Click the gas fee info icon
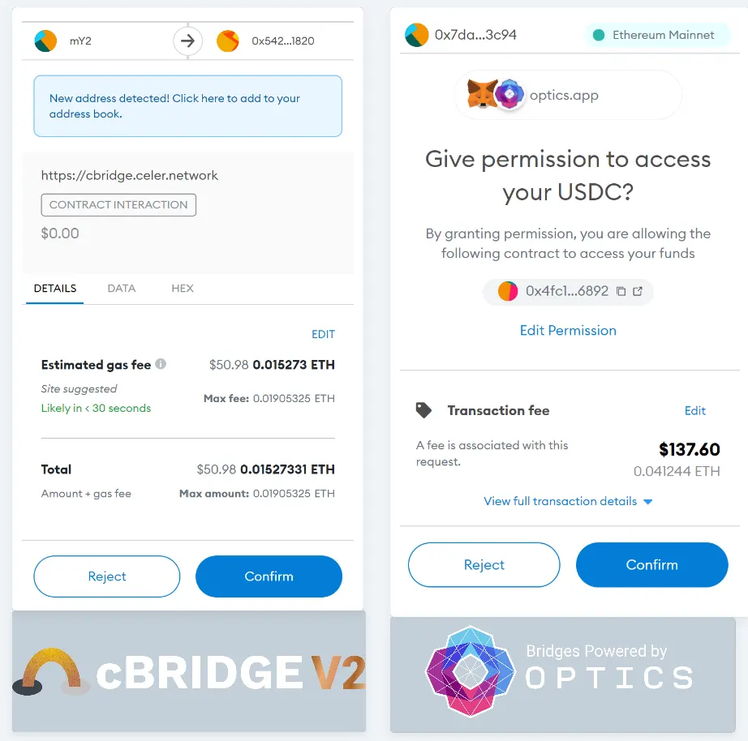Screen dimensions: 748x741 pos(161,364)
